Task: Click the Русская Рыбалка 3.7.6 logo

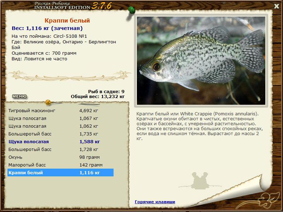Action: tap(73, 6)
